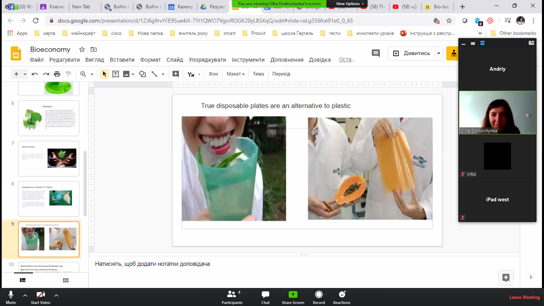The height and width of the screenshot is (306, 544).
Task: Start recording with Record button
Action: [319, 297]
